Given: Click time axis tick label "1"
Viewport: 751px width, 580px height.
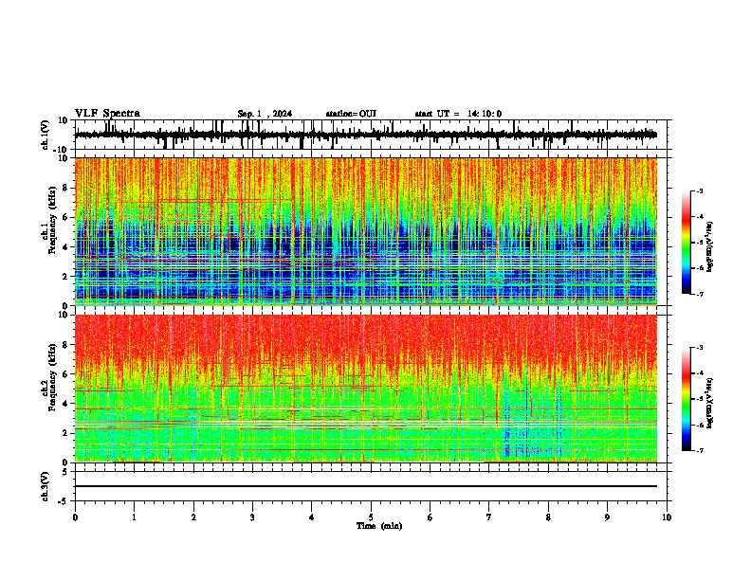Looking at the screenshot, I should [x=135, y=517].
